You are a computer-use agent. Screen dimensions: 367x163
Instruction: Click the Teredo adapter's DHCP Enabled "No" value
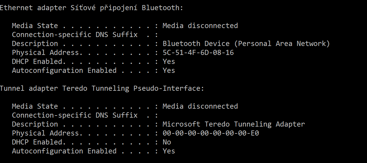point(167,142)
